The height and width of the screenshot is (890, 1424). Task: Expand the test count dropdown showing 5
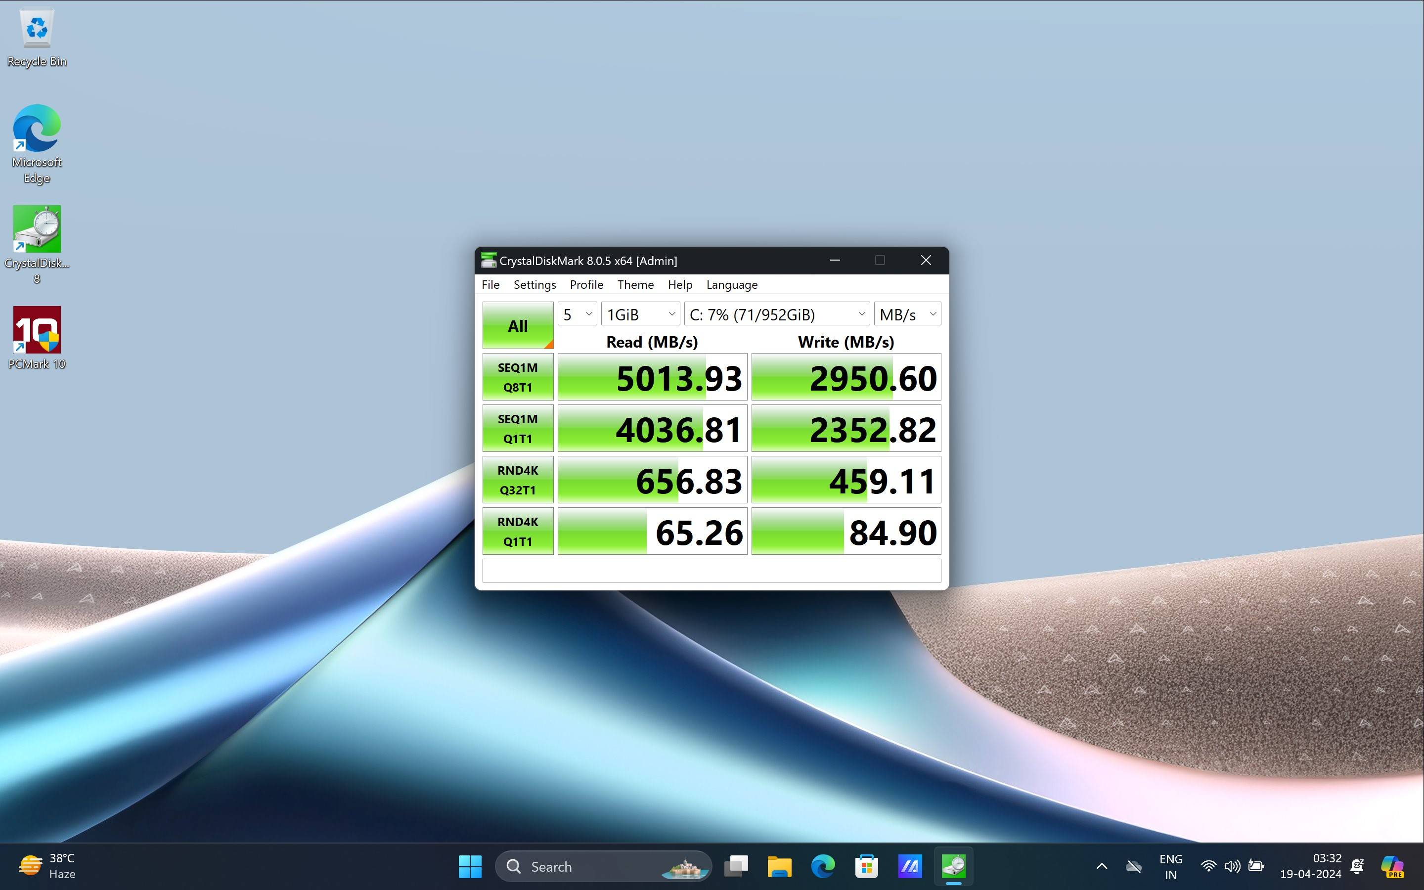(577, 314)
